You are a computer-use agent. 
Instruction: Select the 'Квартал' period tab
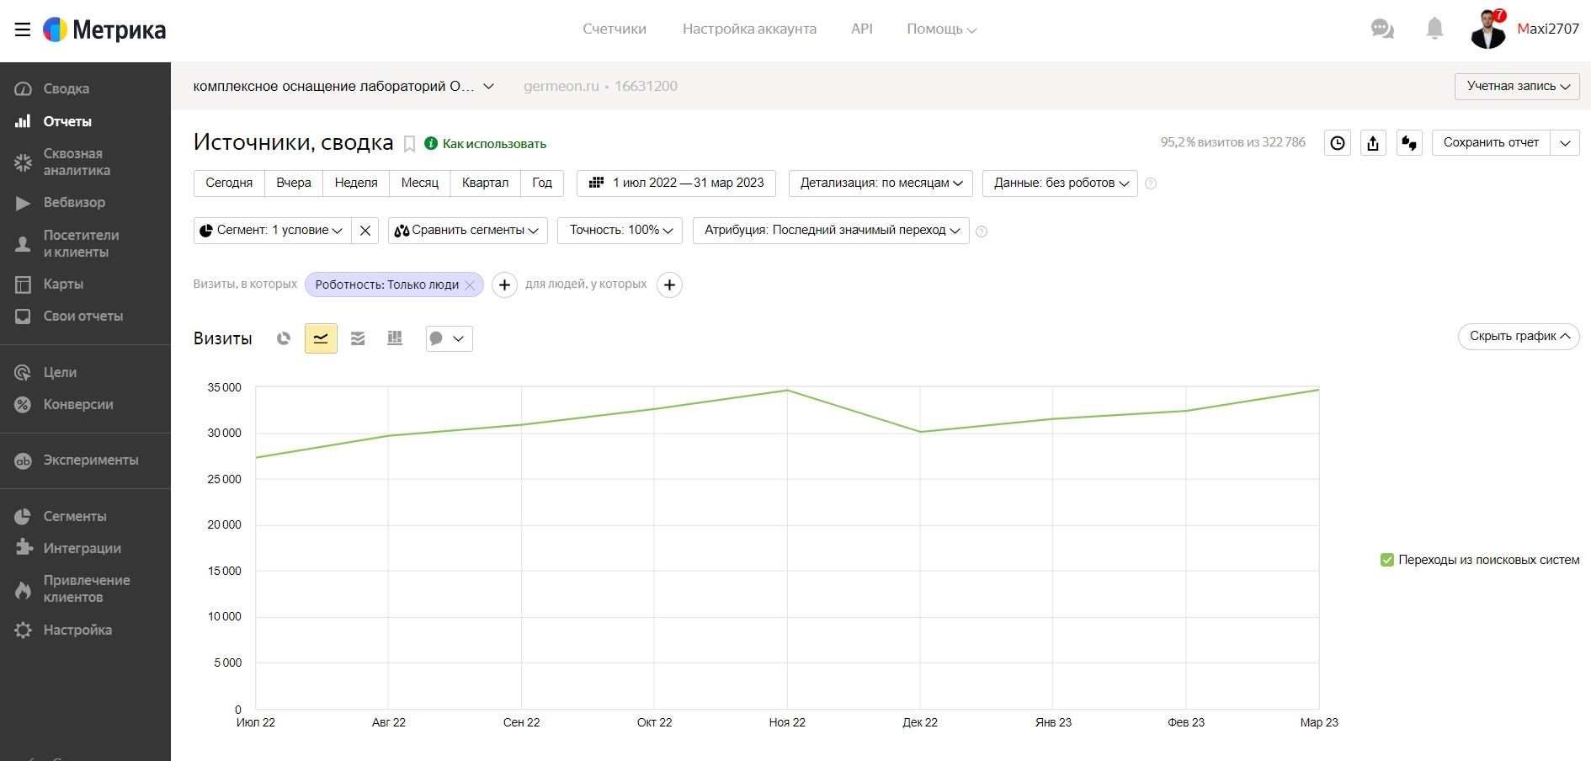click(x=485, y=184)
